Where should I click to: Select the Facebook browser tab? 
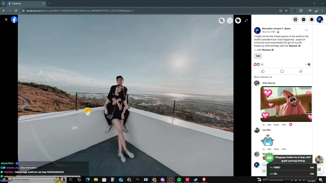pos(26,4)
